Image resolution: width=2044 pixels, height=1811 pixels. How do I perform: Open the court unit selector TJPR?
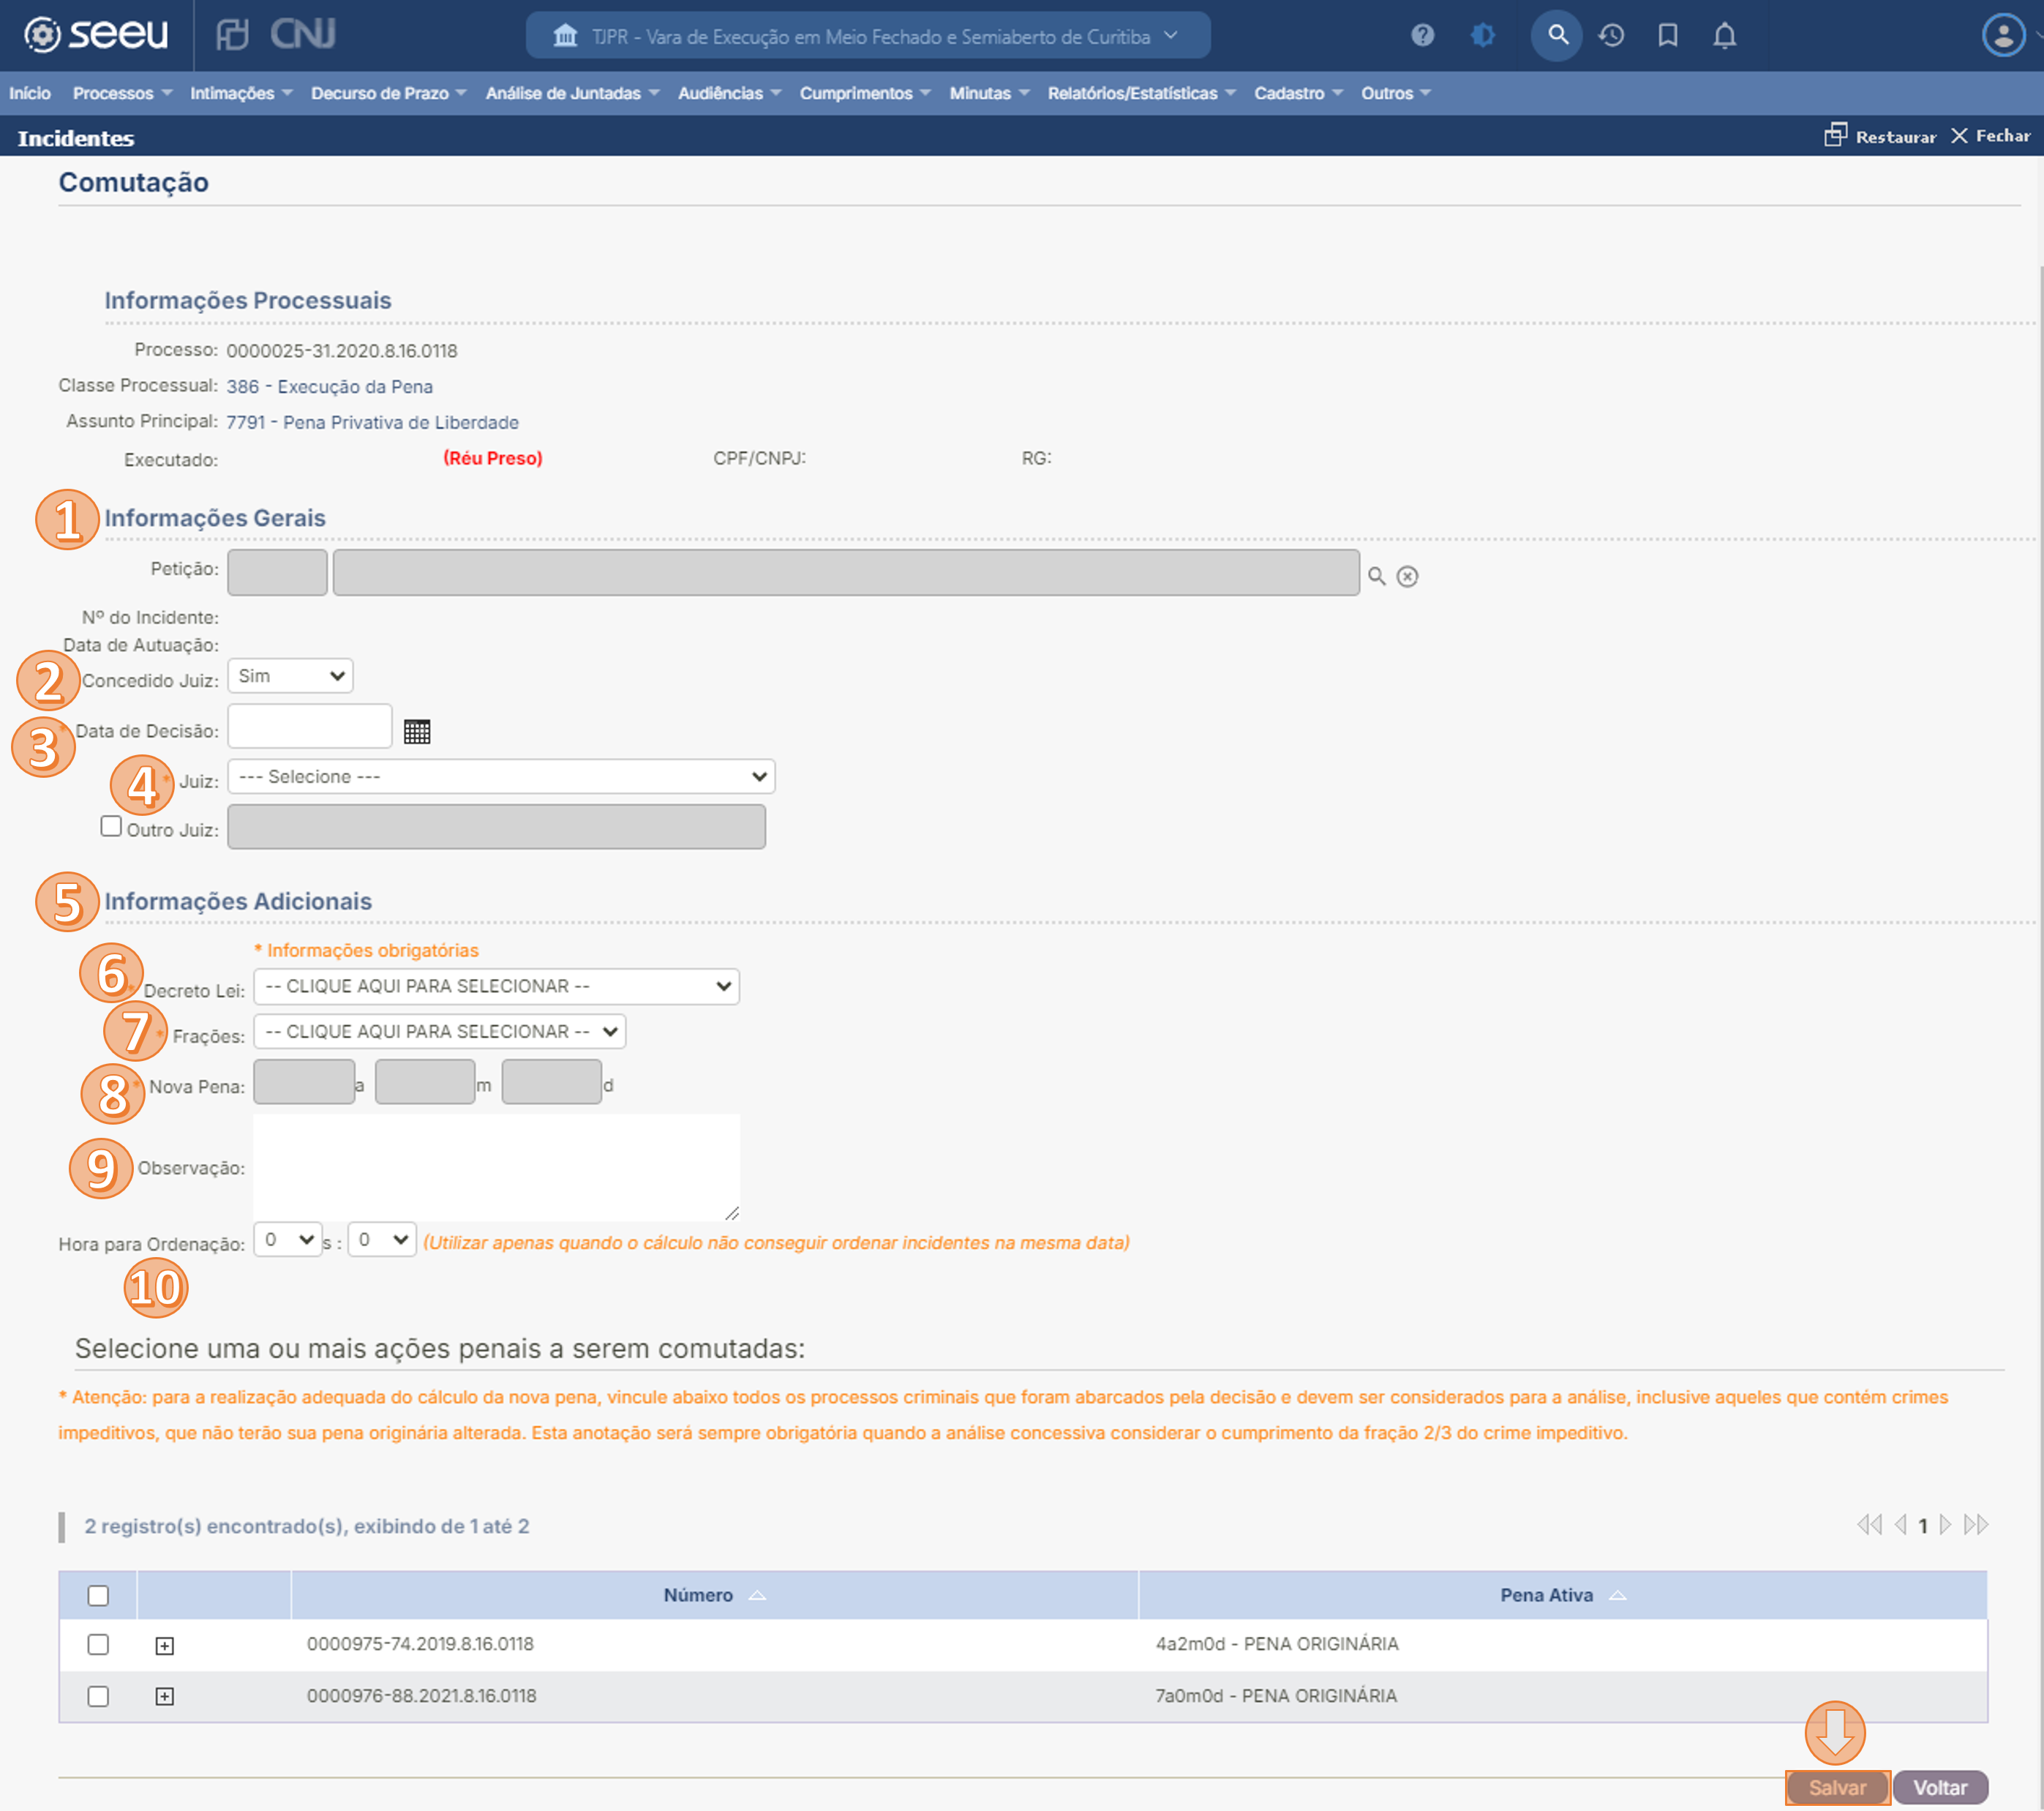(867, 36)
